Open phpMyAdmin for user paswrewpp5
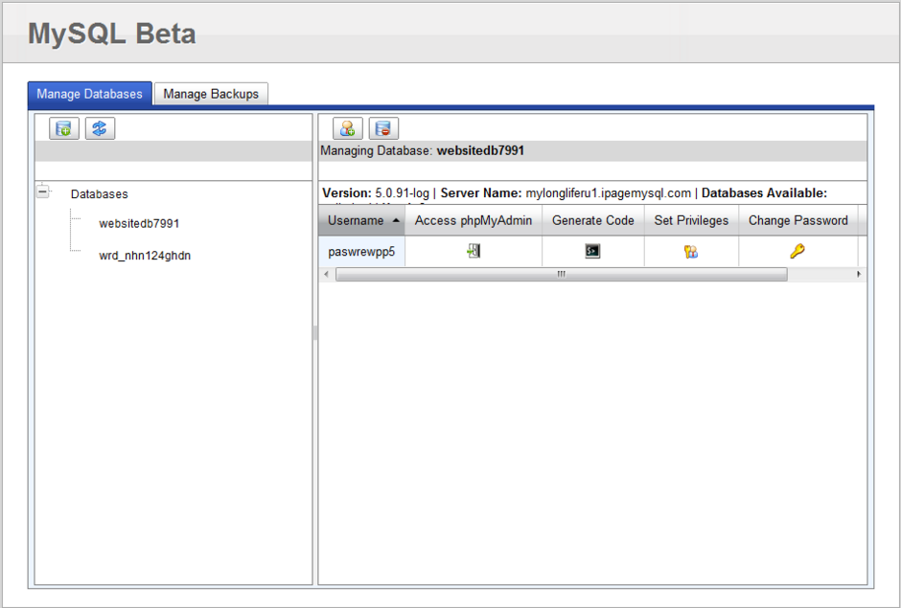 point(474,251)
